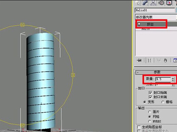
Task: Enable the 生成贴图坐标 checkbox
Action: tap(139, 127)
